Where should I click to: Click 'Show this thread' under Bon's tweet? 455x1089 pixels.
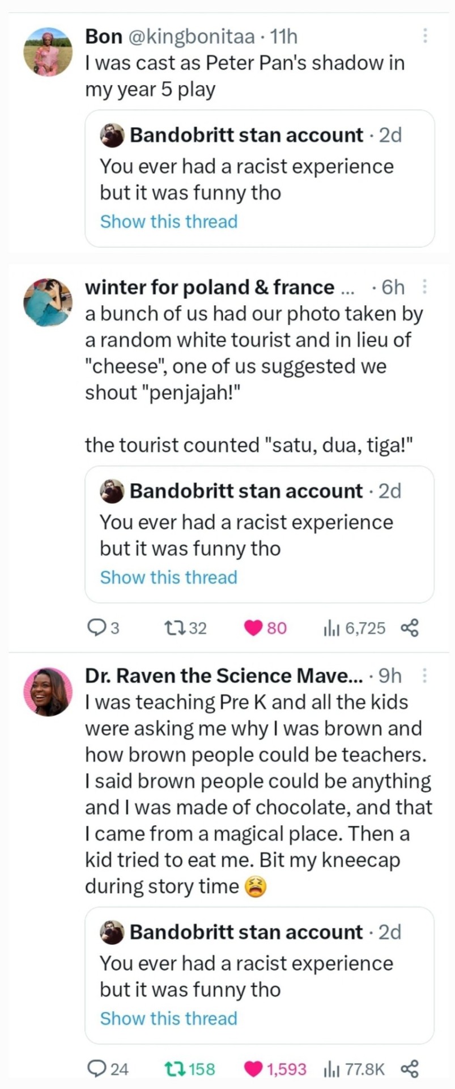[x=168, y=221]
